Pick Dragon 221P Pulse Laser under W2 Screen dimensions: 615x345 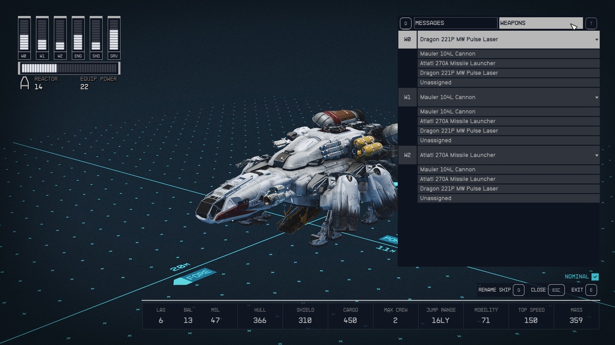coord(508,189)
